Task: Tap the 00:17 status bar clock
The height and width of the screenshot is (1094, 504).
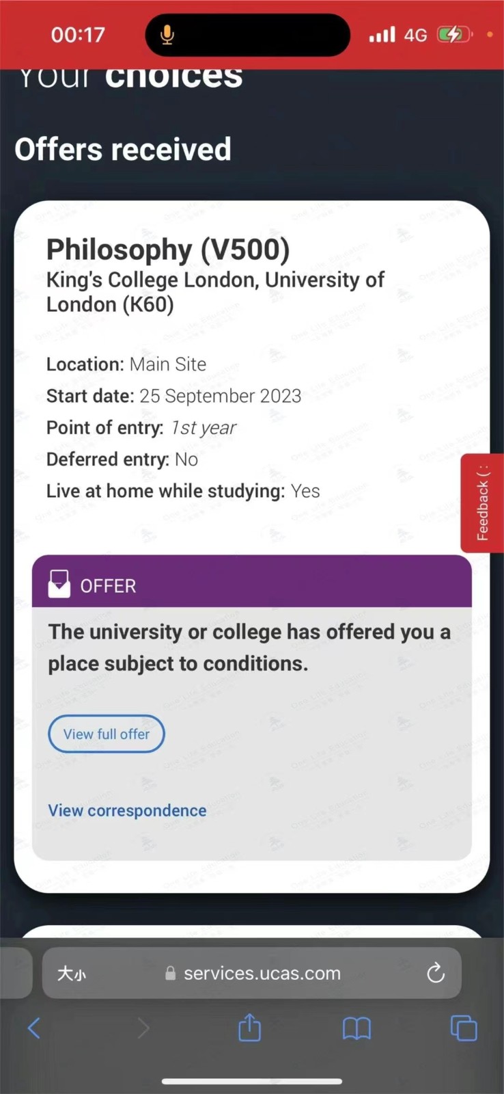Action: (78, 34)
